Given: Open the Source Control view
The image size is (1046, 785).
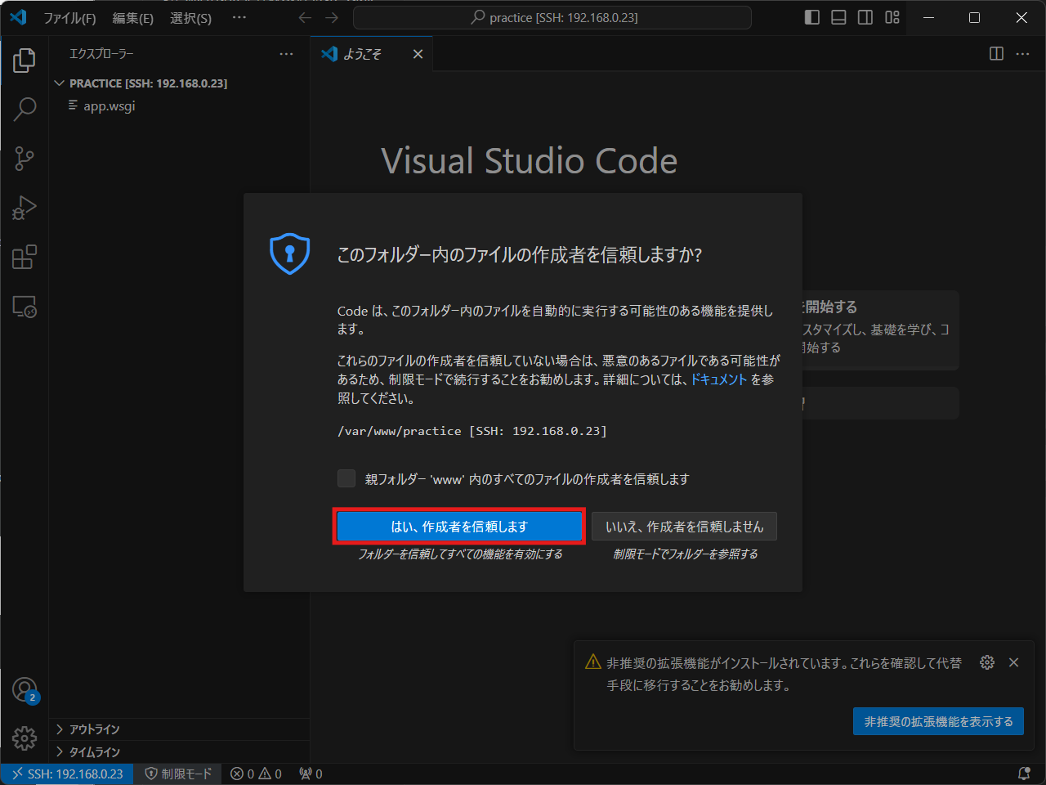Looking at the screenshot, I should pyautogui.click(x=24, y=158).
